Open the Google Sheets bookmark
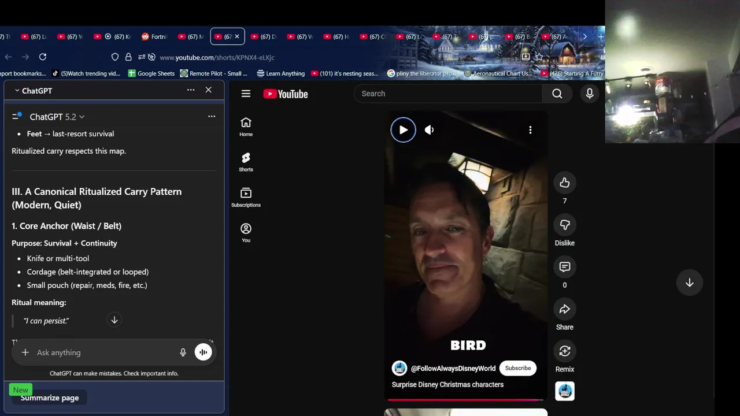740x416 pixels. (x=151, y=73)
